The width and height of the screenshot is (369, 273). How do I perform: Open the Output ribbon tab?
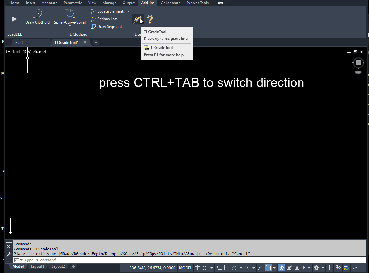(129, 3)
